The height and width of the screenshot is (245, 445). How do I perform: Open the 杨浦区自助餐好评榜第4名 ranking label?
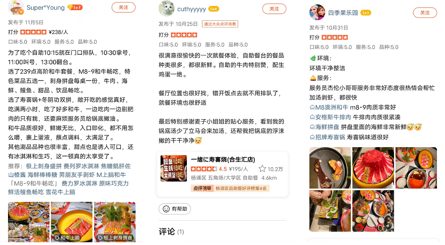241,188
